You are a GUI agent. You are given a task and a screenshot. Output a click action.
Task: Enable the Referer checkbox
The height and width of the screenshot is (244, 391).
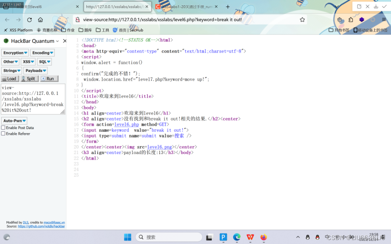point(3,133)
